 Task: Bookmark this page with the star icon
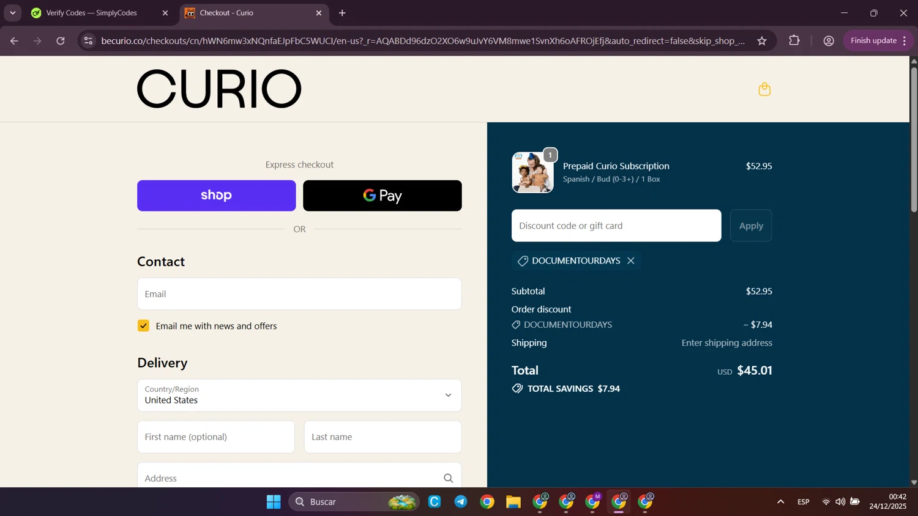coord(762,41)
